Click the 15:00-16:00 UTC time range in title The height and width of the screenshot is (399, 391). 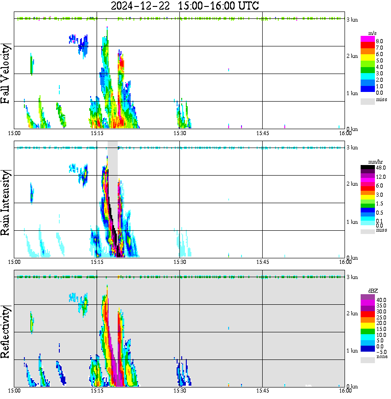[x=218, y=6]
